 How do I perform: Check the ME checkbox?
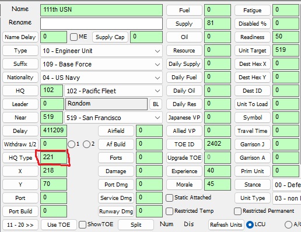[73, 37]
